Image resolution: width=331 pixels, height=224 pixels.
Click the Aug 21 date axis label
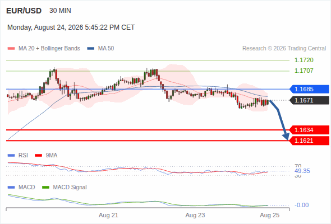108,216
